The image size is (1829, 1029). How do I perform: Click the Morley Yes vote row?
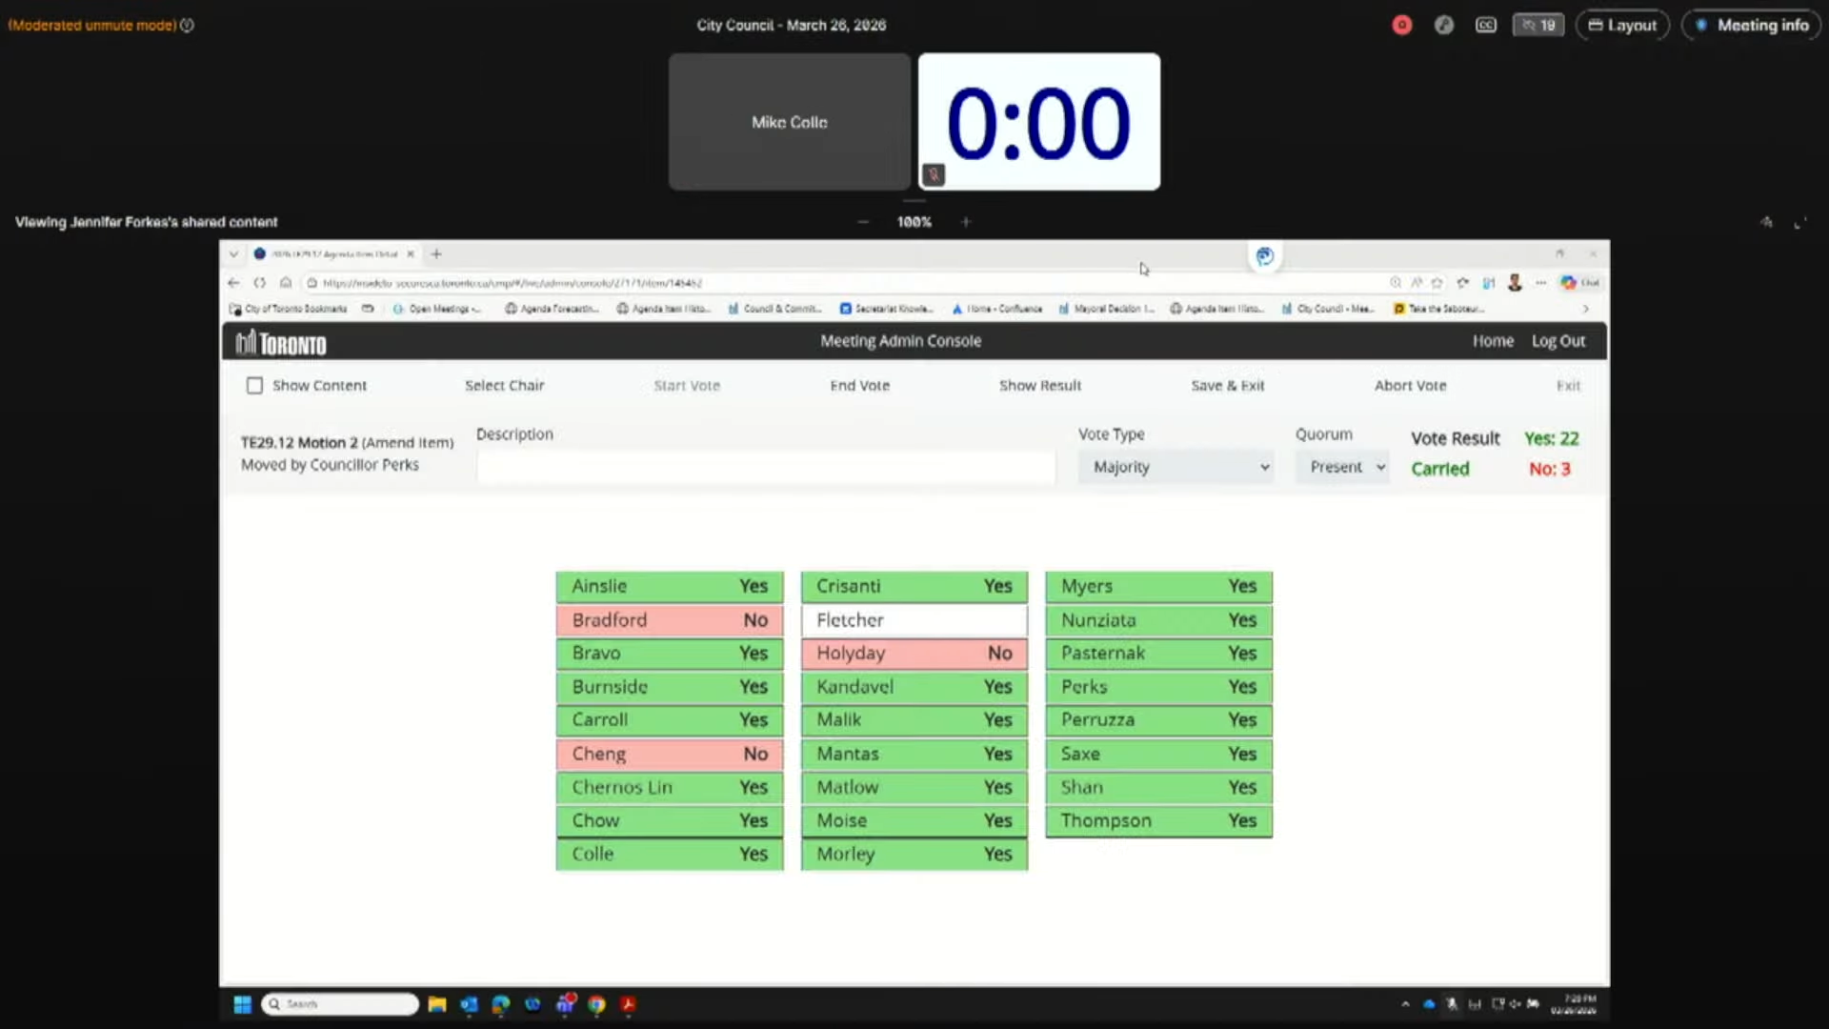914,855
